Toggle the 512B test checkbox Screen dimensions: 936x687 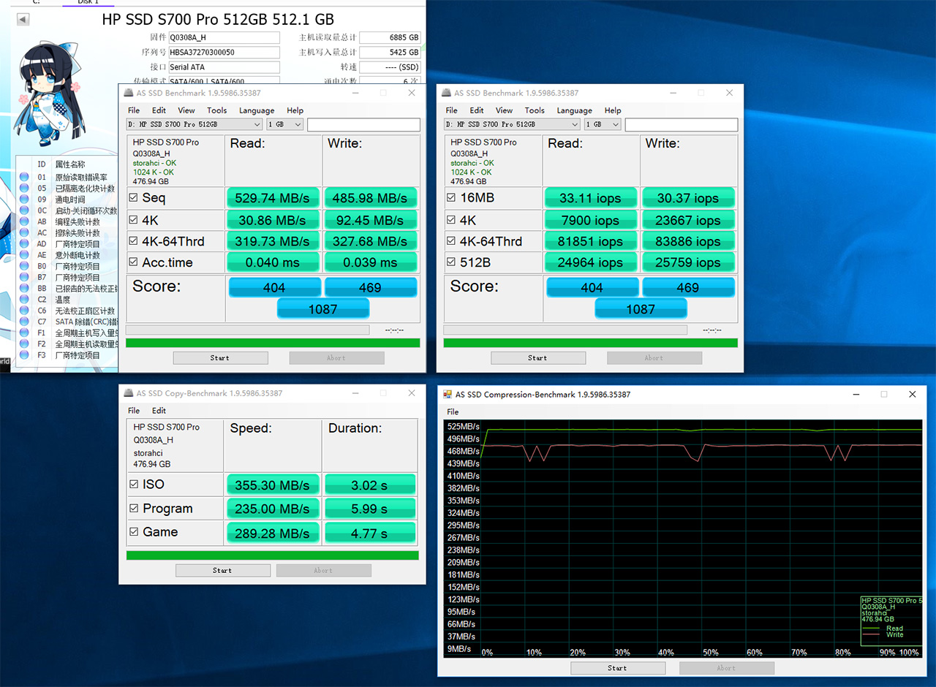pyautogui.click(x=451, y=262)
